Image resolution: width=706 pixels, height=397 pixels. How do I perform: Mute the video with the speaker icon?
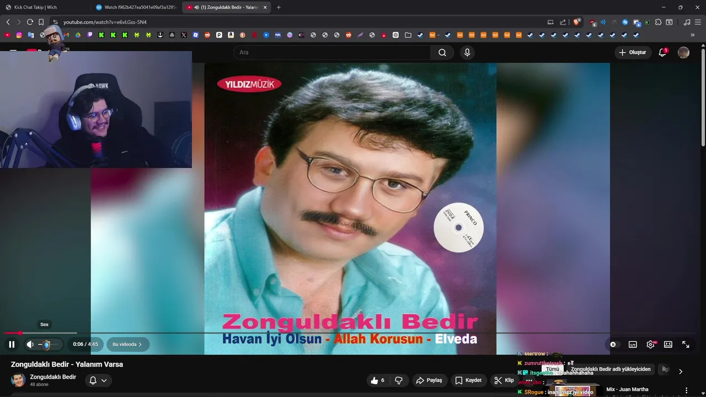click(x=30, y=344)
